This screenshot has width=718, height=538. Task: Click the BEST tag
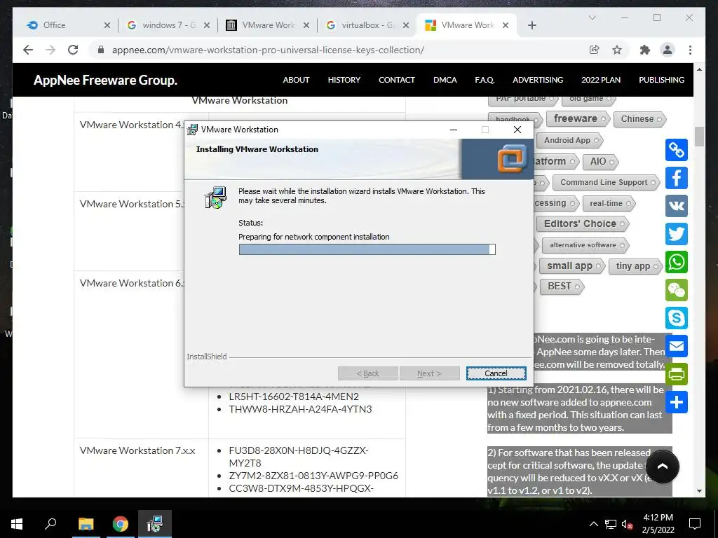[562, 287]
